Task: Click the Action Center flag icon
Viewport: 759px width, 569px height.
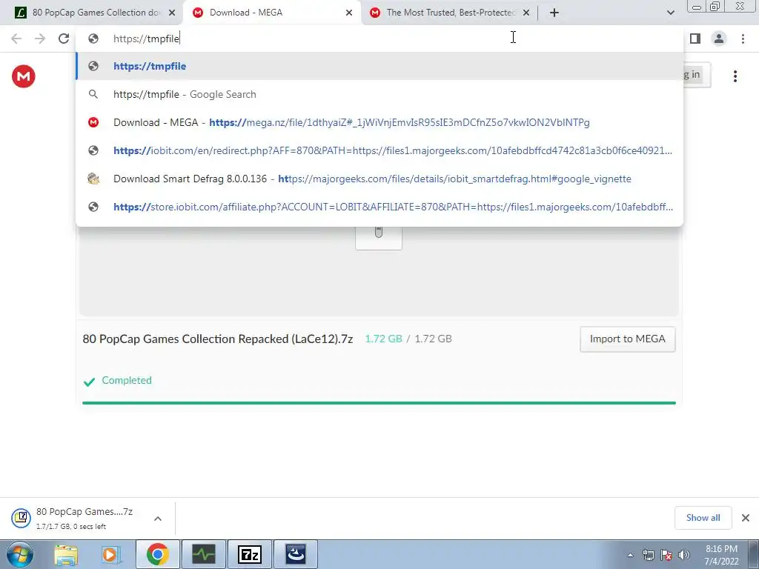Action: (x=666, y=555)
